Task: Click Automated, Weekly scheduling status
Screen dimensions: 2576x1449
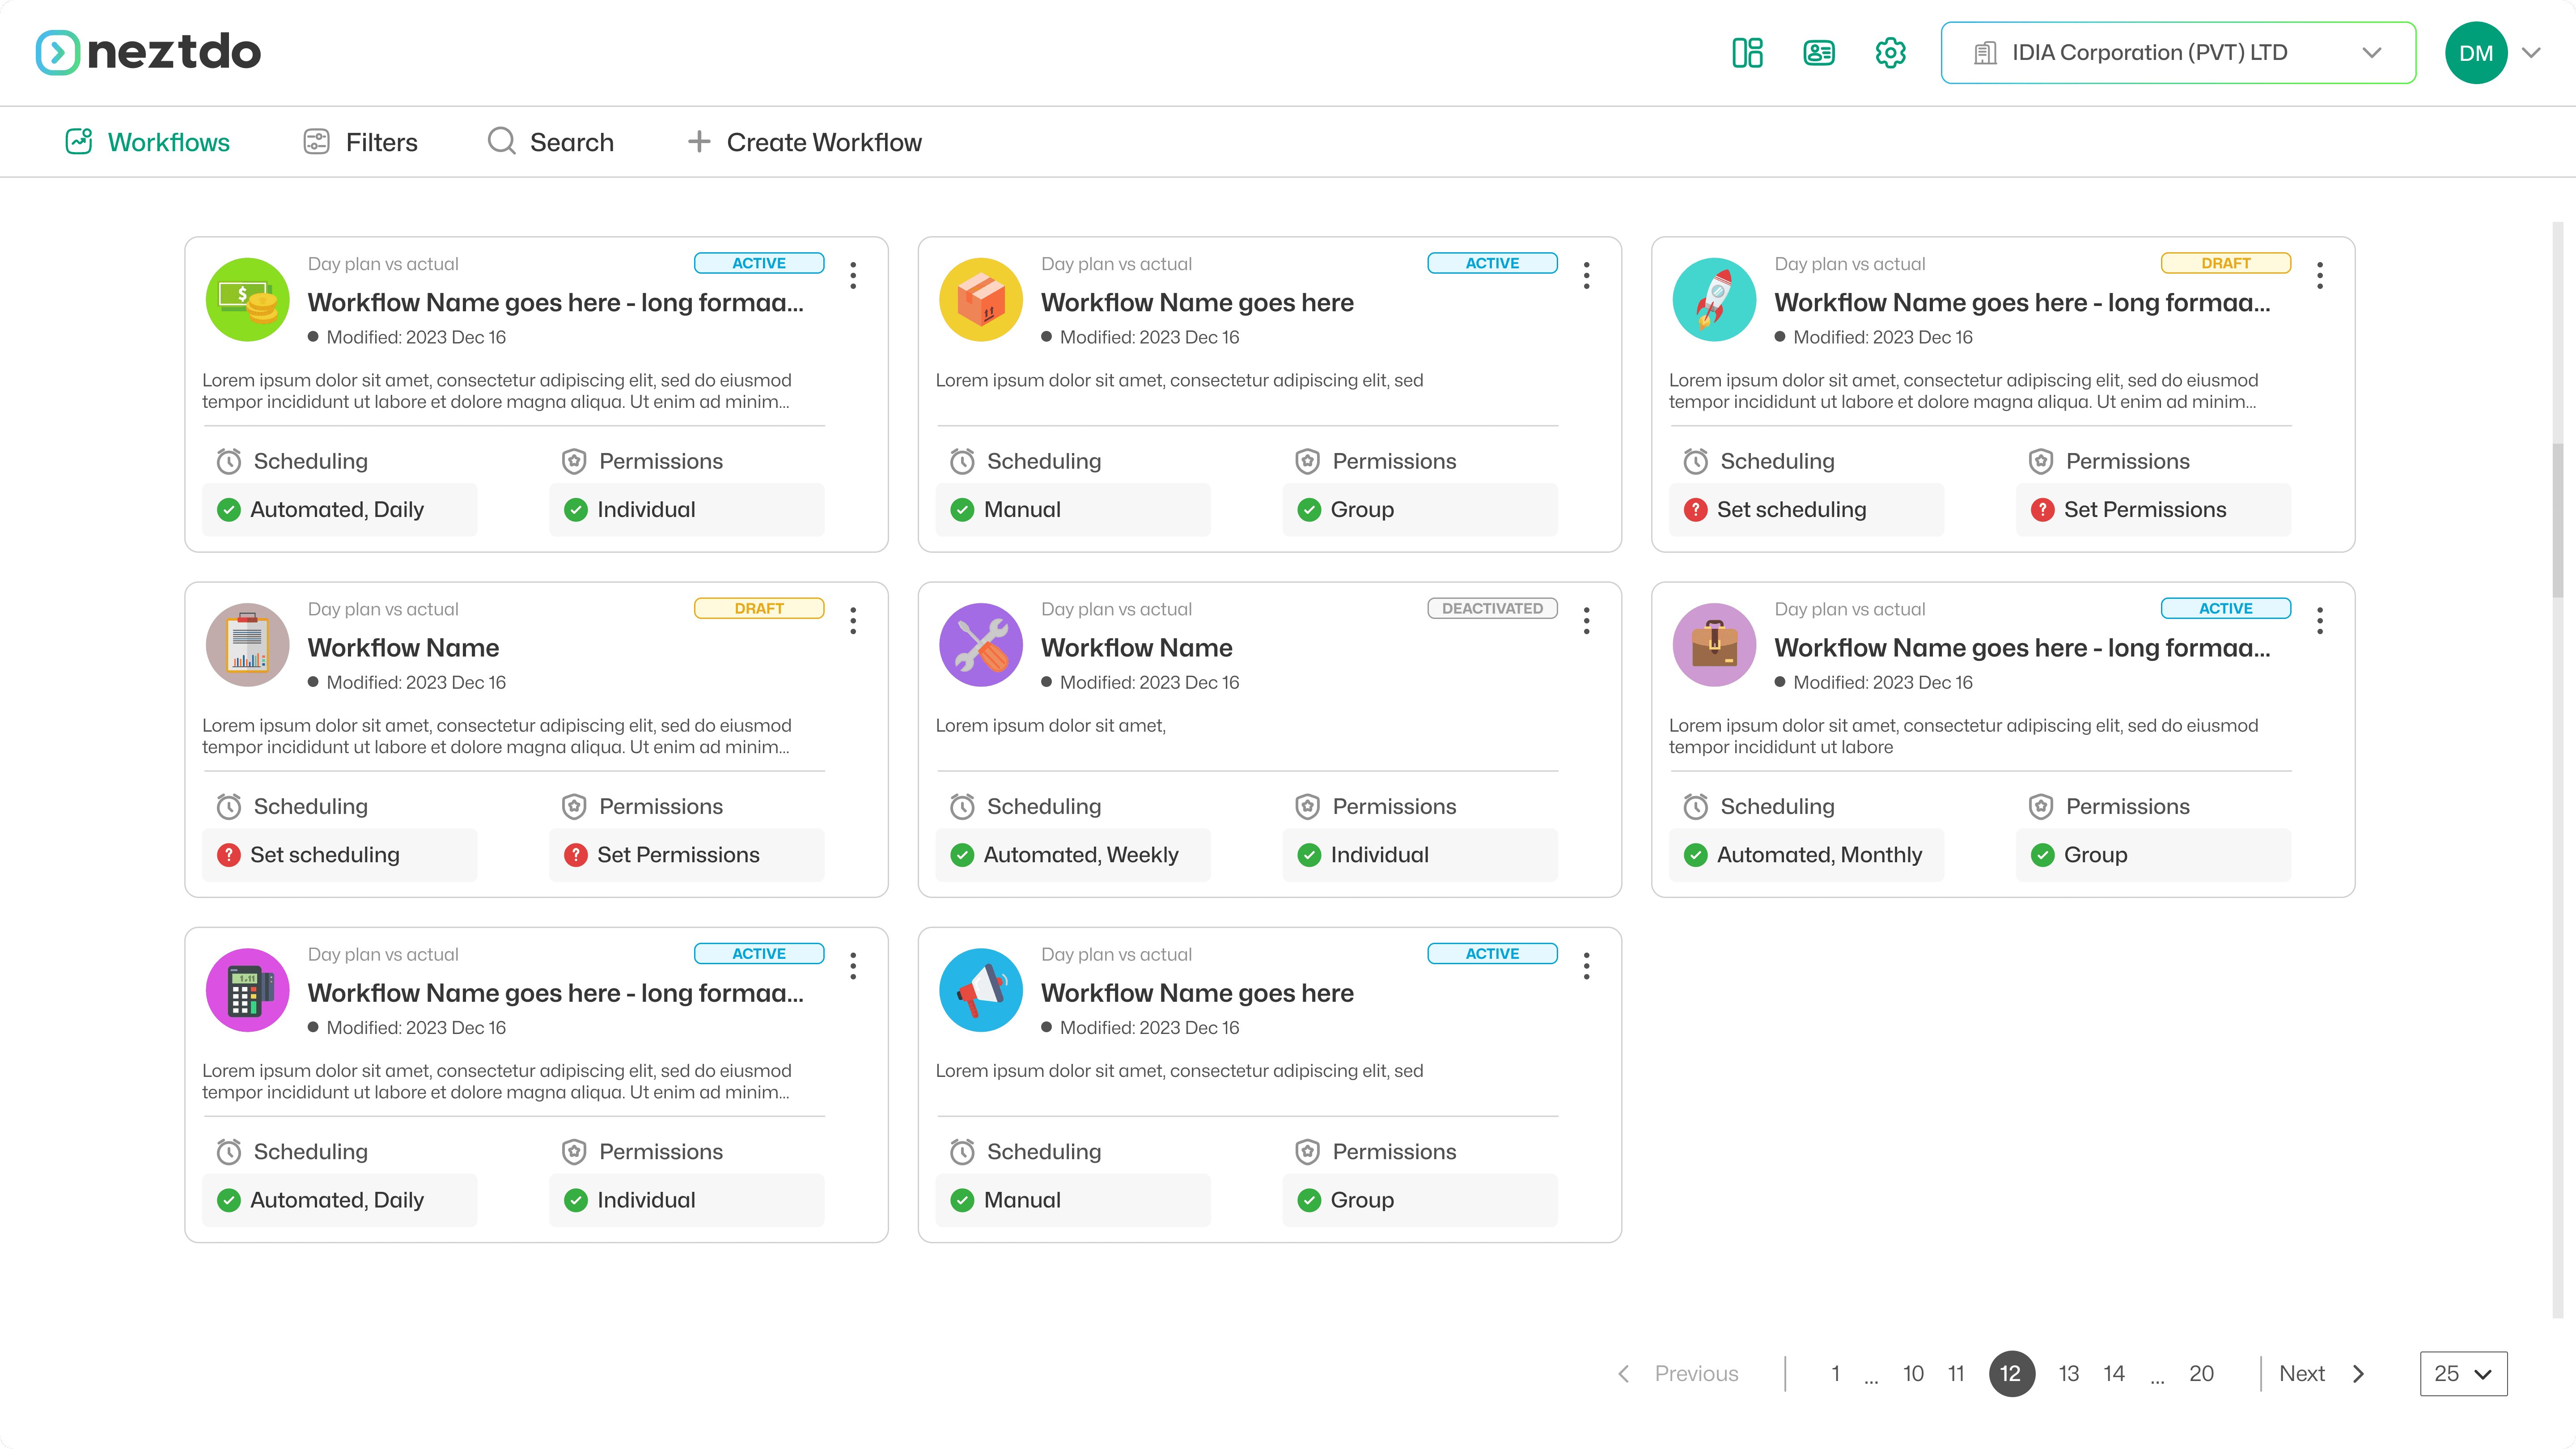Action: coord(1080,855)
